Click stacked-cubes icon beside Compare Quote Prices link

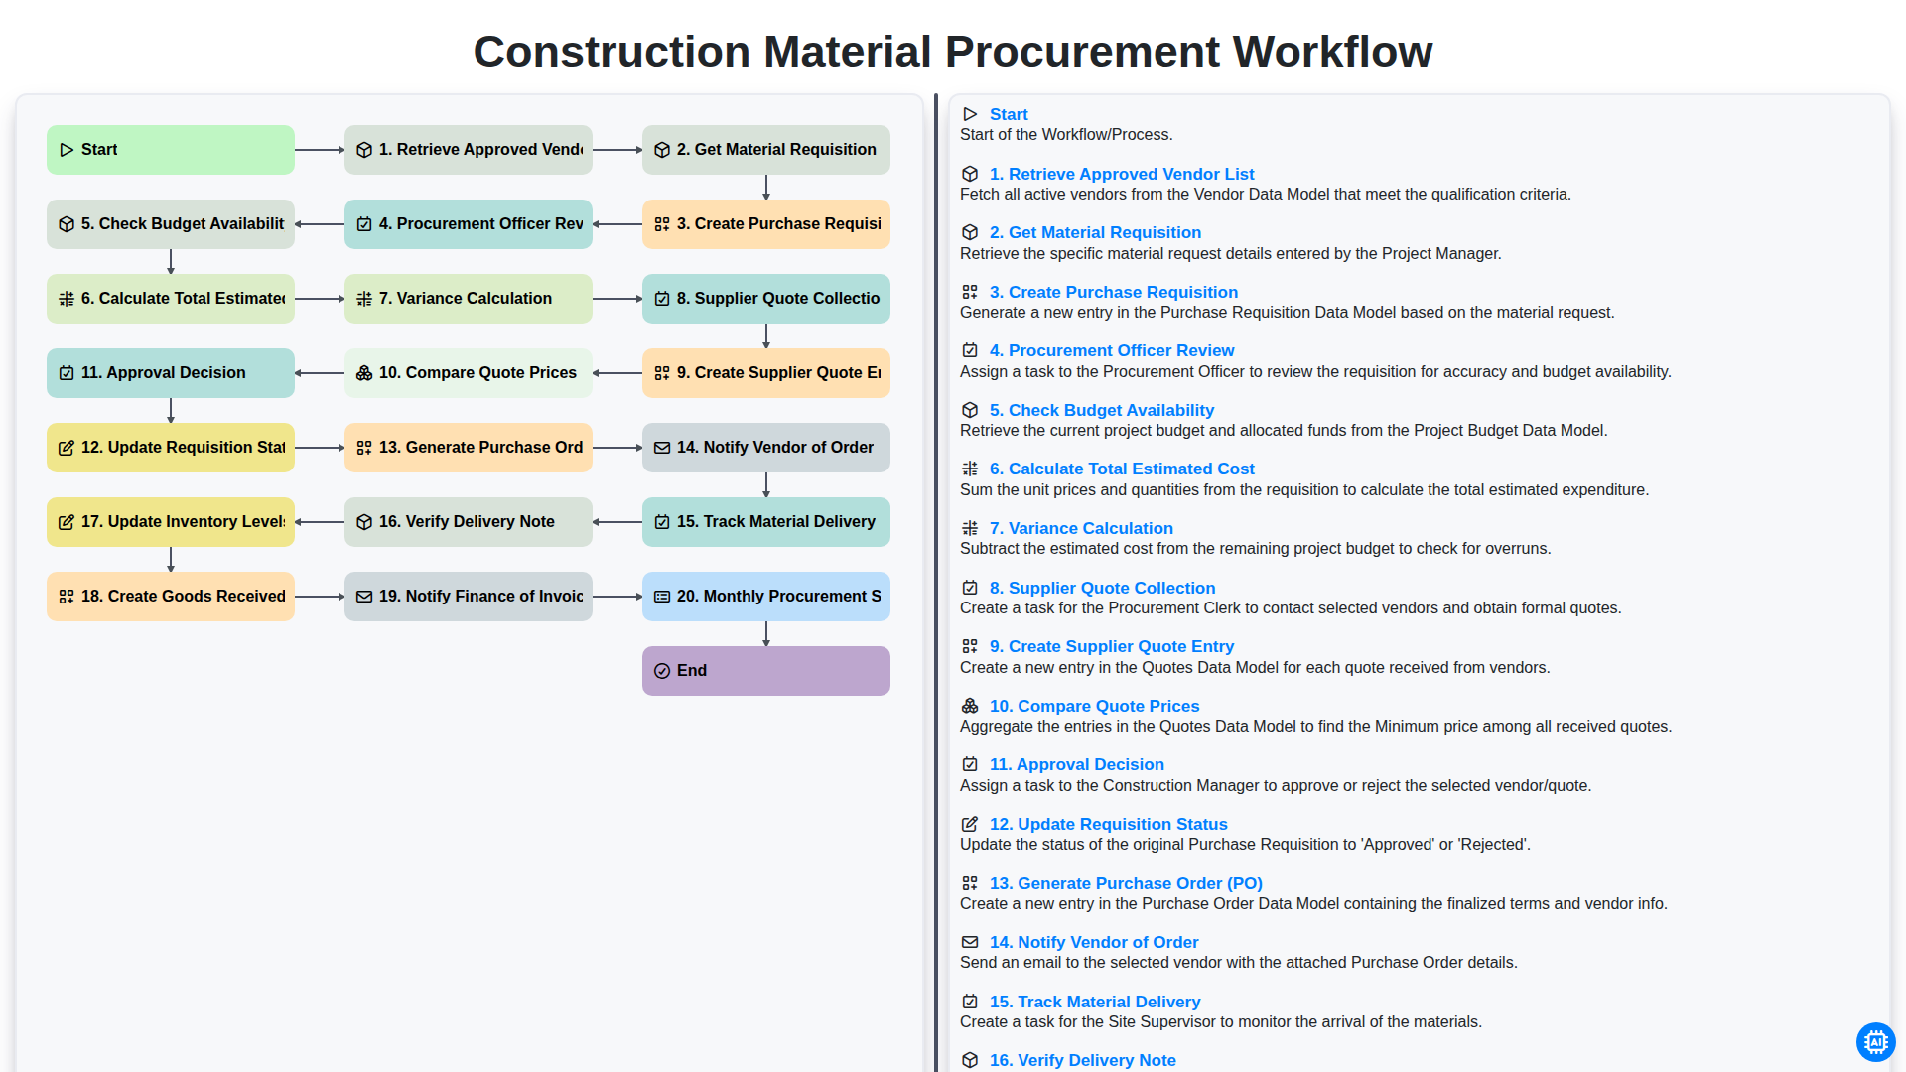(x=970, y=706)
